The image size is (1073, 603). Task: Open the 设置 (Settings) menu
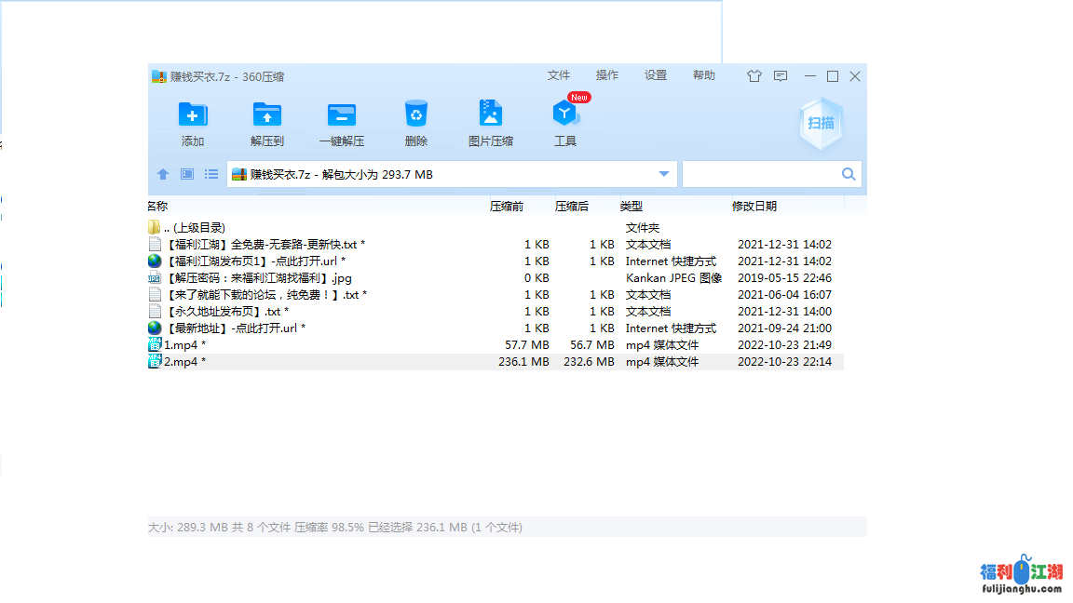tap(656, 75)
